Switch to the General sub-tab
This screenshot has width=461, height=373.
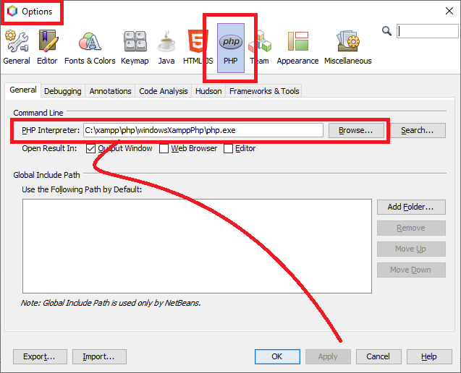coord(23,90)
